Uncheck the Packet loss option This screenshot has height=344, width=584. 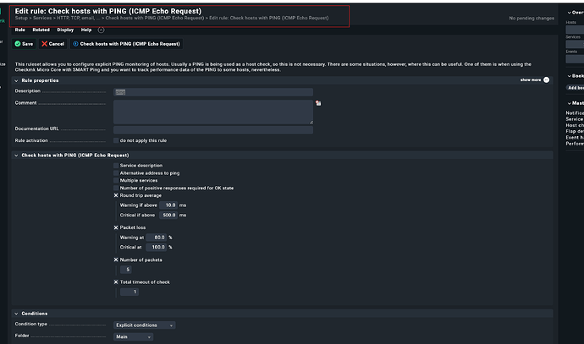116,227
